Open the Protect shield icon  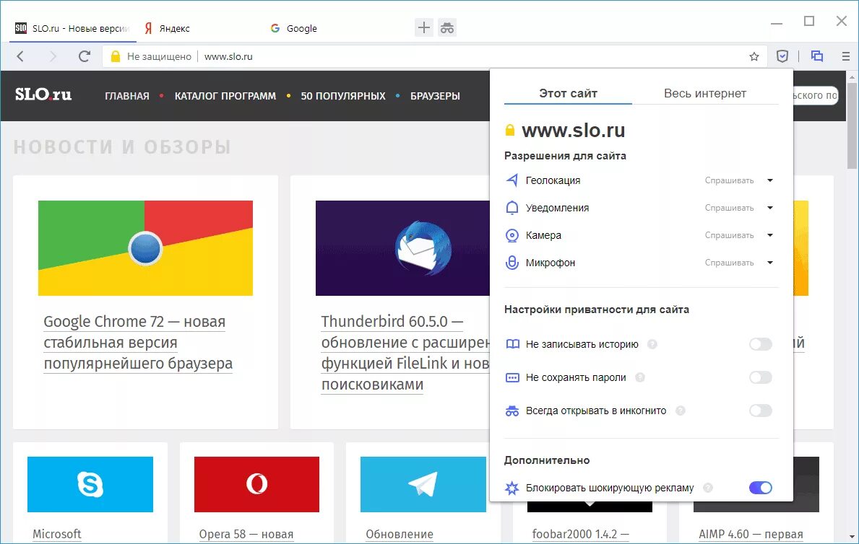[782, 56]
